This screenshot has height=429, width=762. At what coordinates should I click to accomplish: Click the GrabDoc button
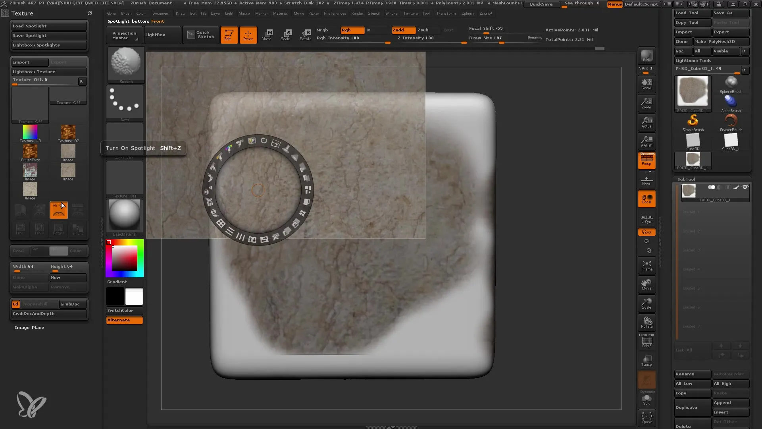coord(70,304)
